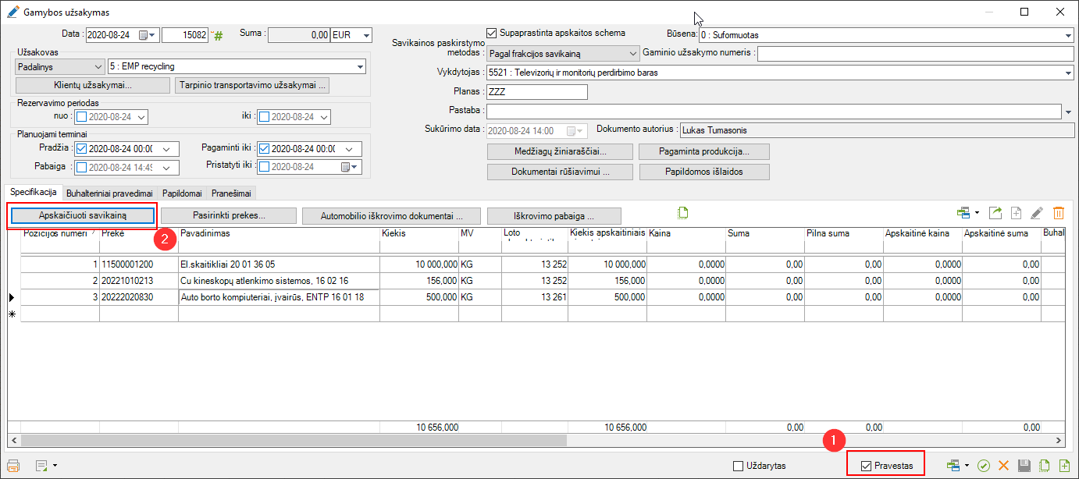The width and height of the screenshot is (1079, 479).
Task: Uncheck Supaprastinta apskaitos schema checkbox
Action: click(491, 34)
